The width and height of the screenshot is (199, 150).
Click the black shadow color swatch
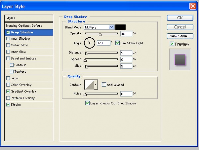pos(120,27)
